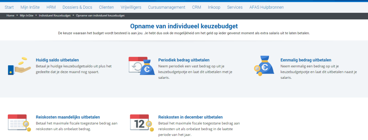The image size is (368, 140).
Task: Click the monthly calendar icon for reiskosten maandelijks
Action: (19, 123)
